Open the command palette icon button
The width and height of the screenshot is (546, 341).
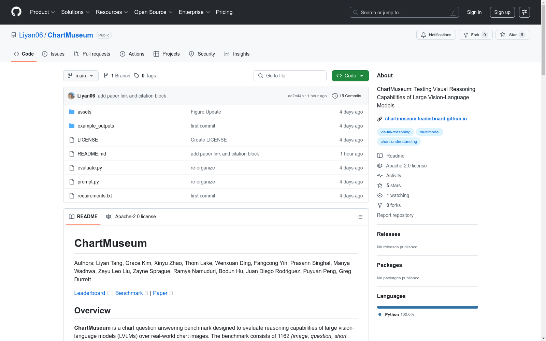pyautogui.click(x=525, y=12)
